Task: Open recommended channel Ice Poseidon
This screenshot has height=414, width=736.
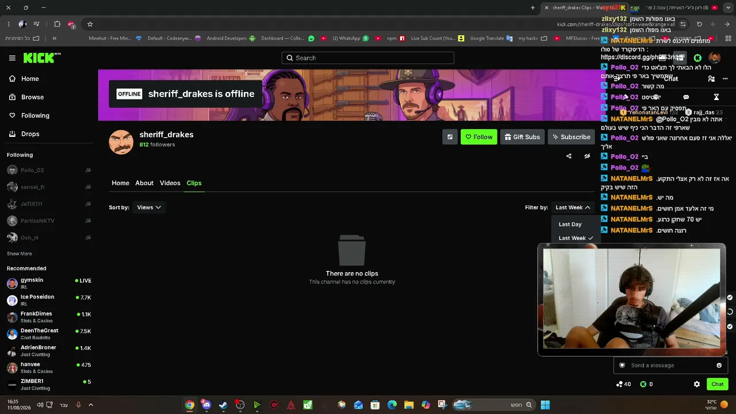Action: point(49,300)
